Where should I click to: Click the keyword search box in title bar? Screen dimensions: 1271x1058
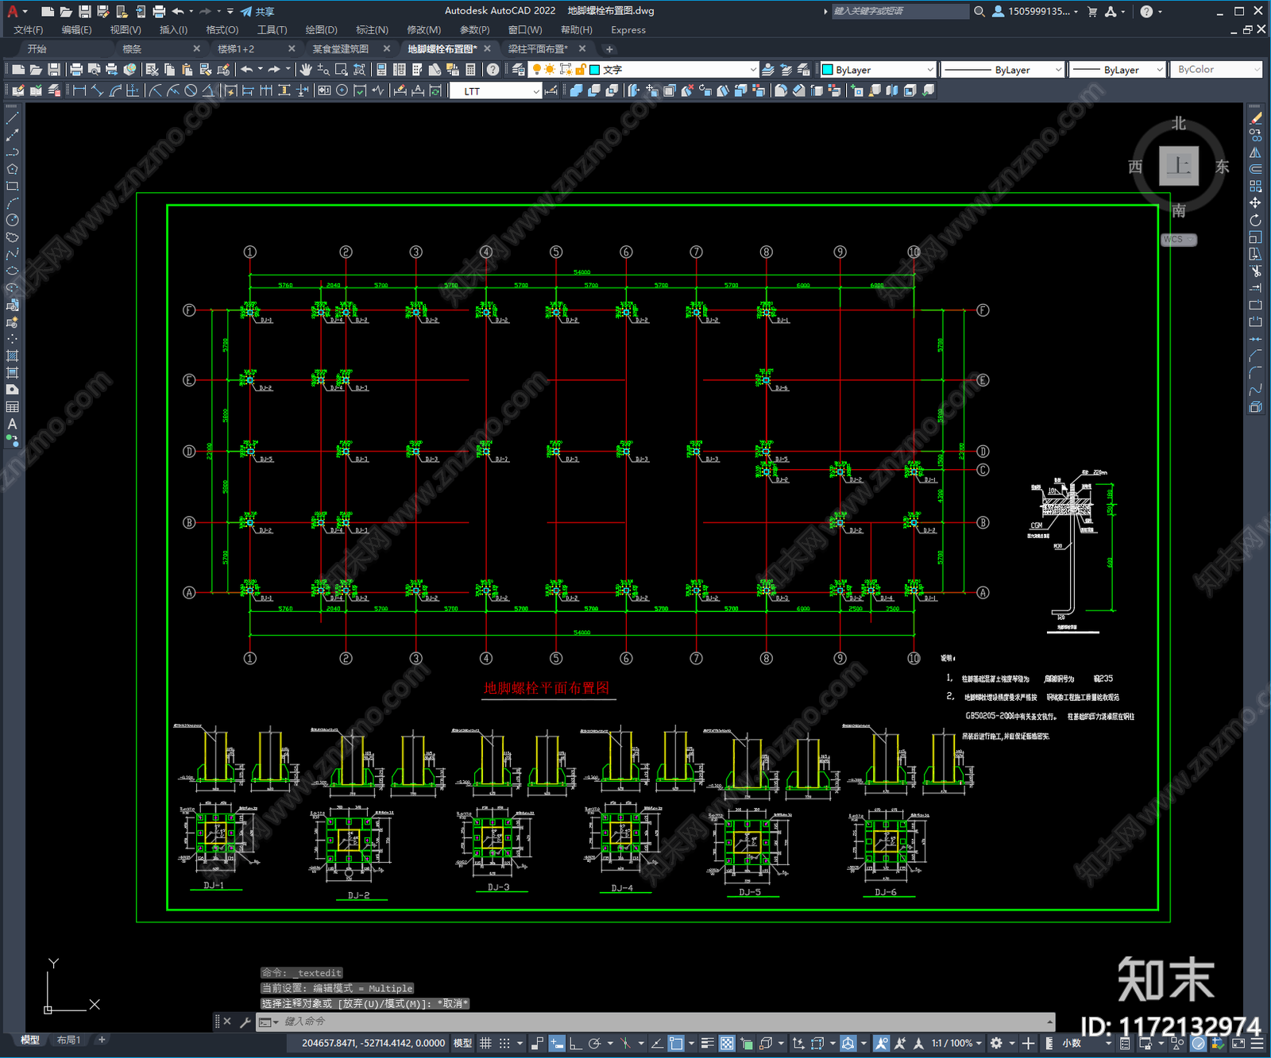click(900, 11)
